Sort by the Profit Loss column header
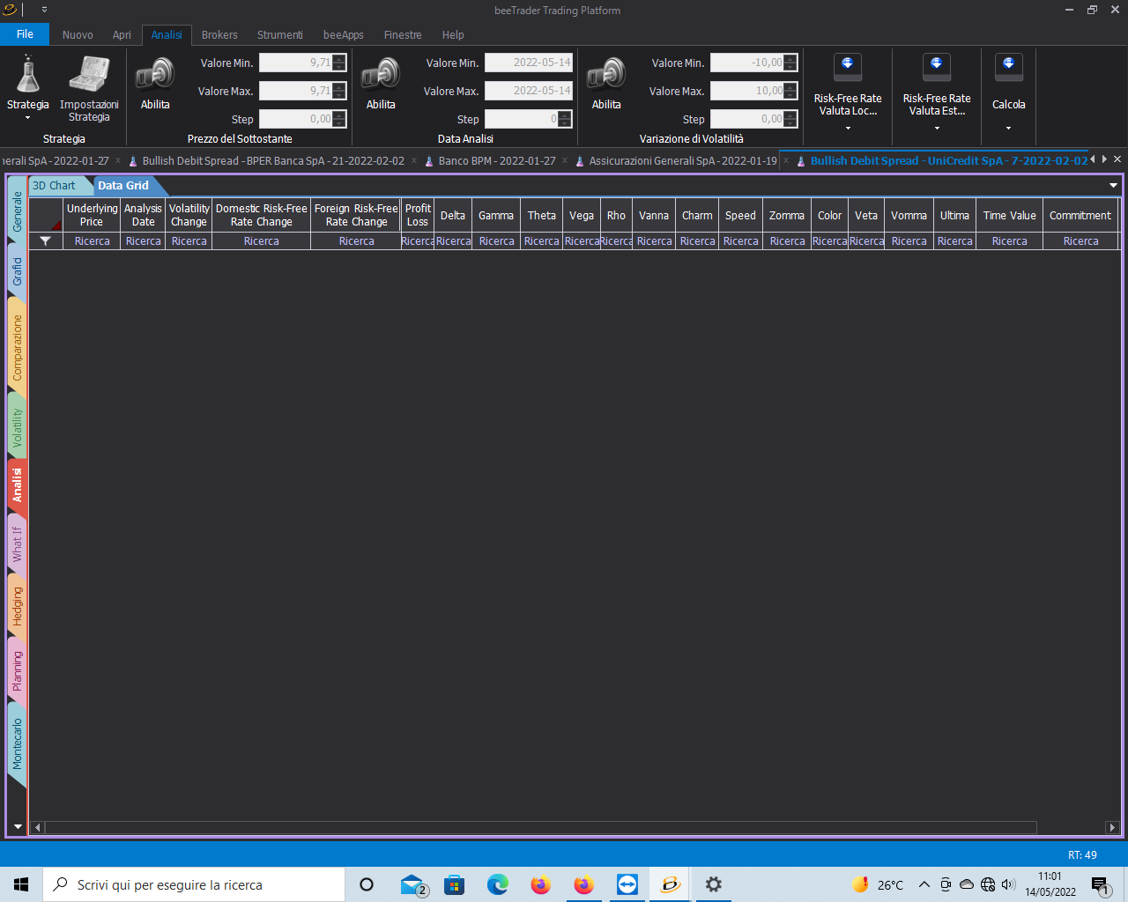This screenshot has height=902, width=1128. pyautogui.click(x=418, y=215)
